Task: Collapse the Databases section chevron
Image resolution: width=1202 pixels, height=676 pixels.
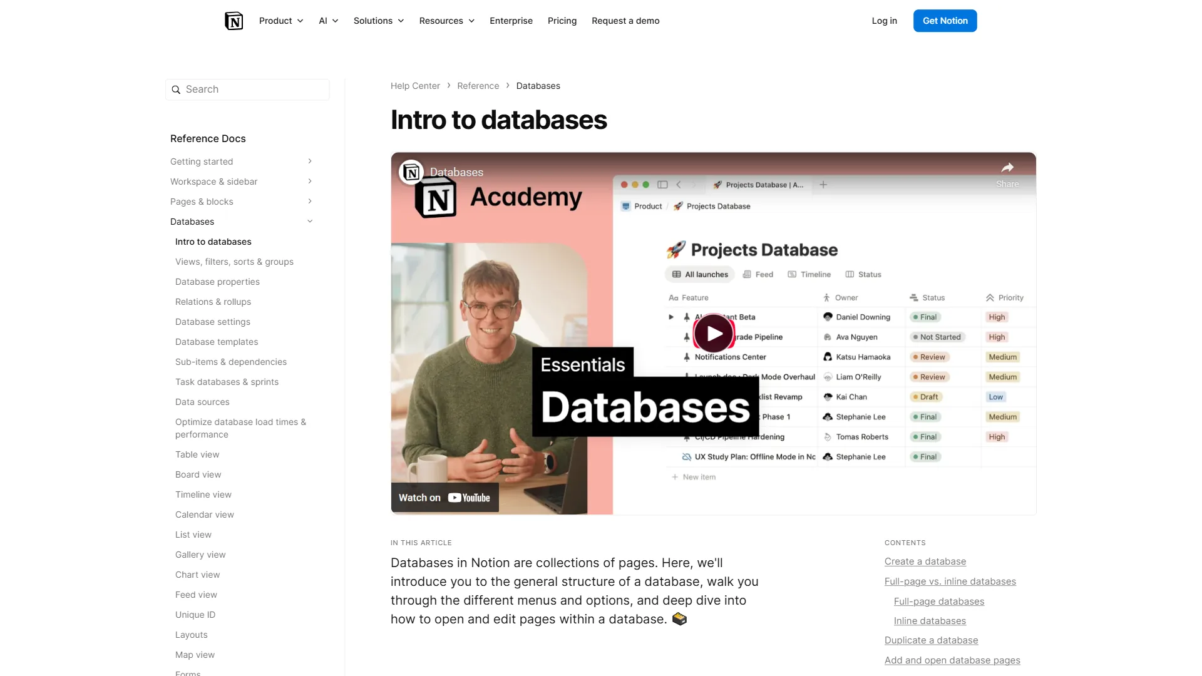Action: 310,222
